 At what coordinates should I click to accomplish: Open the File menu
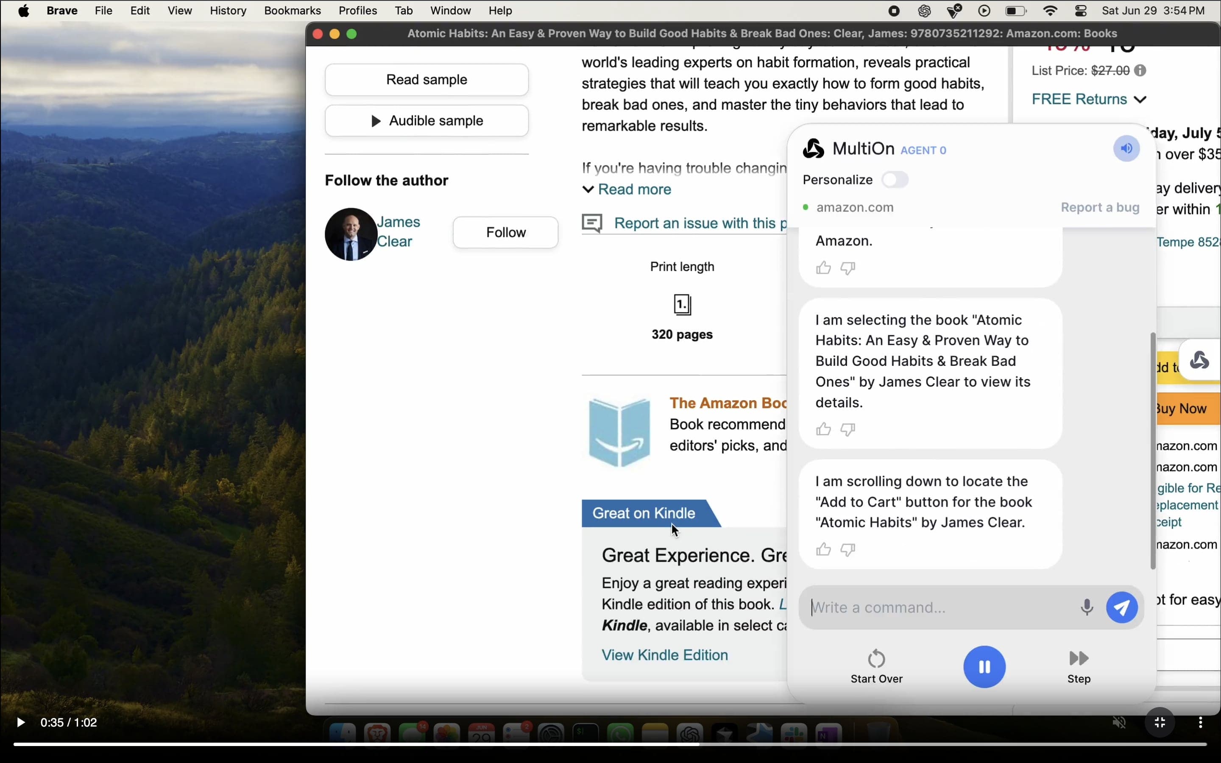pyautogui.click(x=103, y=11)
